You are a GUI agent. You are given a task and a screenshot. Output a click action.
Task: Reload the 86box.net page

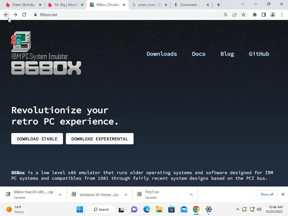(24, 15)
